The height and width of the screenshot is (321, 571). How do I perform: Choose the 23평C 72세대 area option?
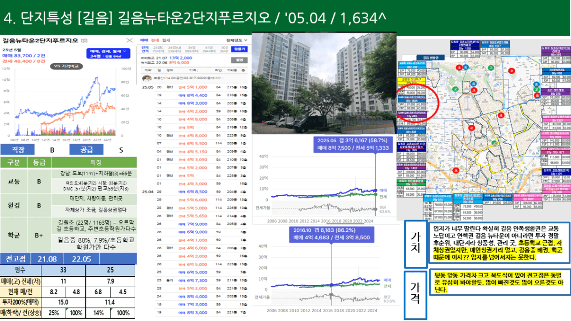pos(159,50)
